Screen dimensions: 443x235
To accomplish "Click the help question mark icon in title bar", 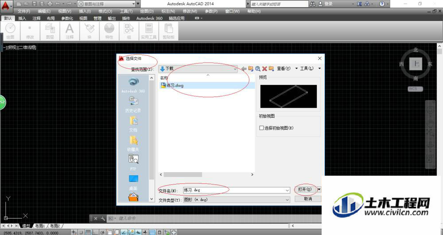I will tap(382, 4).
